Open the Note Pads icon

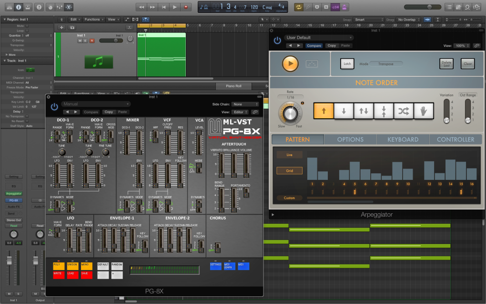[458, 7]
